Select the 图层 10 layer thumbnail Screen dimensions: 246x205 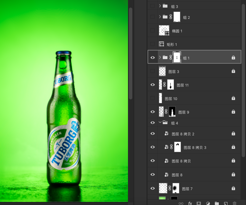(x=160, y=98)
